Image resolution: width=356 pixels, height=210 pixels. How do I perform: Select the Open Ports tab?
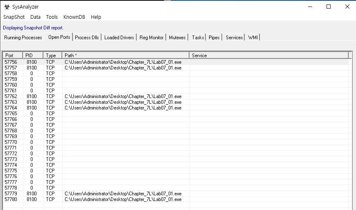(59, 37)
